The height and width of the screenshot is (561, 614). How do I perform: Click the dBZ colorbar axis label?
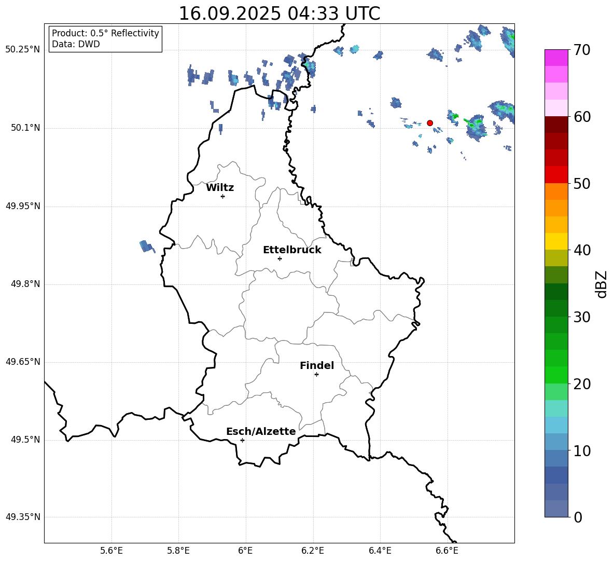[601, 284]
